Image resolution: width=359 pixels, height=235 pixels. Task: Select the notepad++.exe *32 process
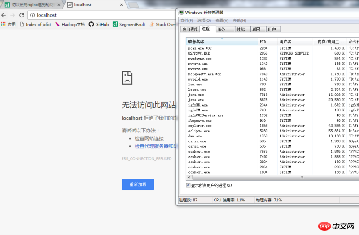pos(272,74)
